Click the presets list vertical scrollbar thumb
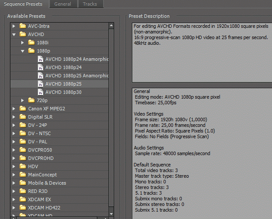 (111, 118)
